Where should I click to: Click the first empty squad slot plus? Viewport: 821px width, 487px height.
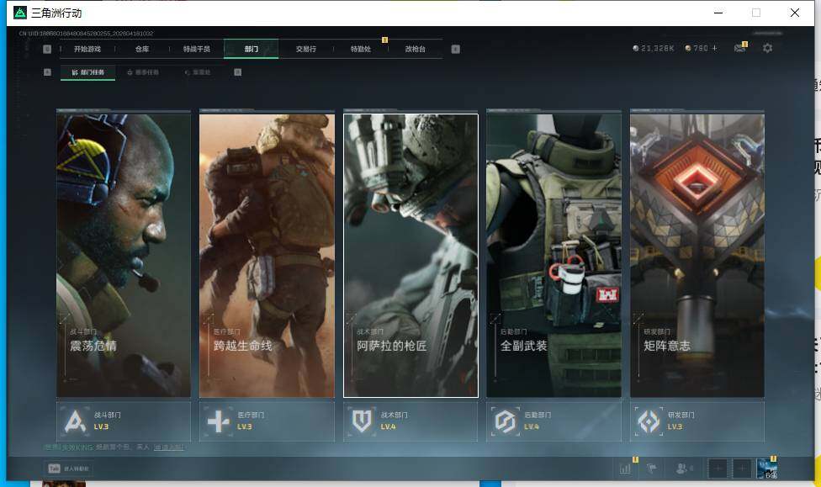click(x=717, y=468)
